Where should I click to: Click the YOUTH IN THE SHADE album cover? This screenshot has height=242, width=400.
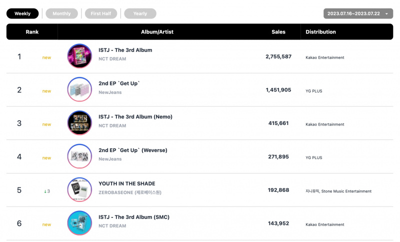click(x=79, y=189)
